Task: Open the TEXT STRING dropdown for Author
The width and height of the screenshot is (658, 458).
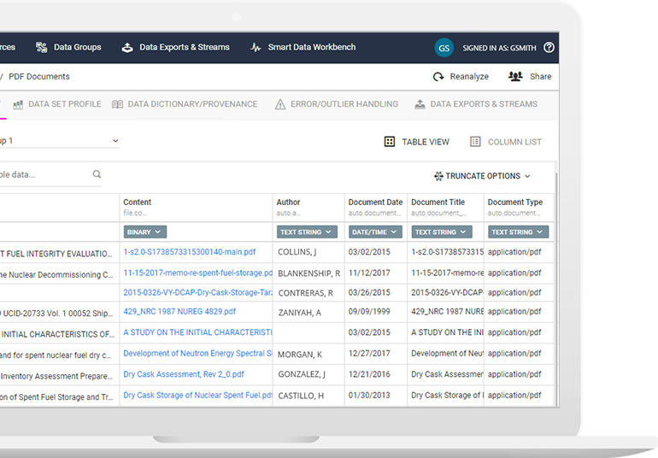Action: pyautogui.click(x=307, y=232)
